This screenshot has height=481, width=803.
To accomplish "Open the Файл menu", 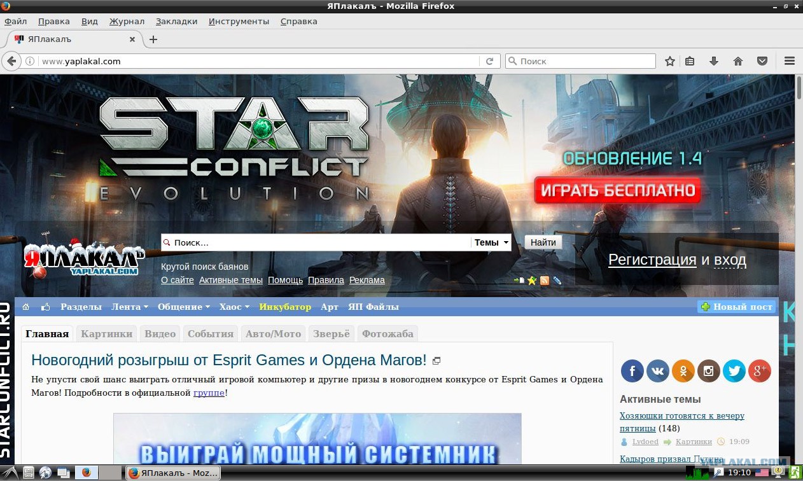I will (x=15, y=21).
